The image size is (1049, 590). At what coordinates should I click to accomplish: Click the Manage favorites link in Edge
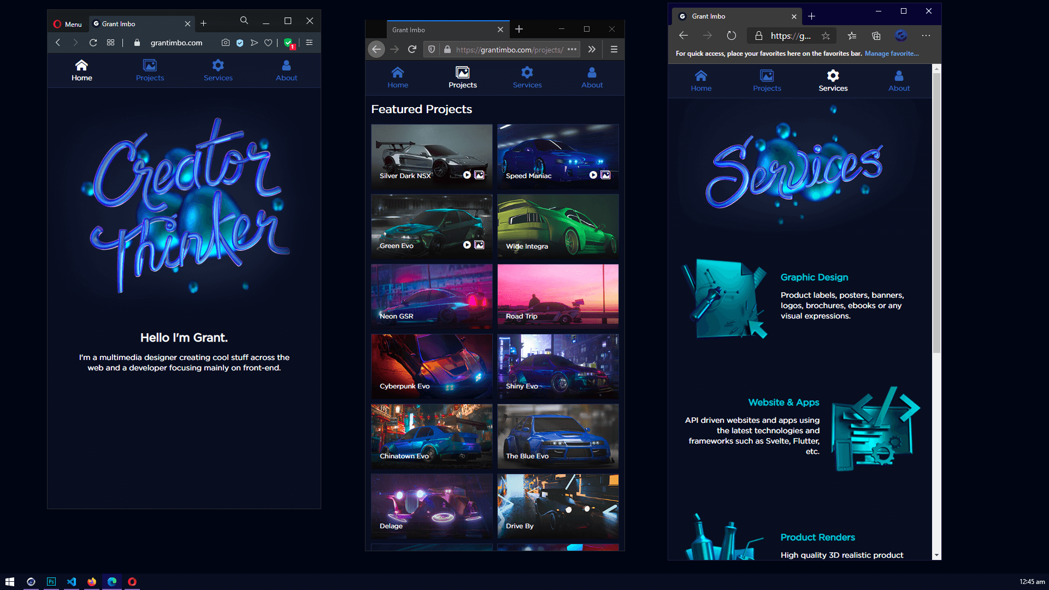tap(891, 54)
